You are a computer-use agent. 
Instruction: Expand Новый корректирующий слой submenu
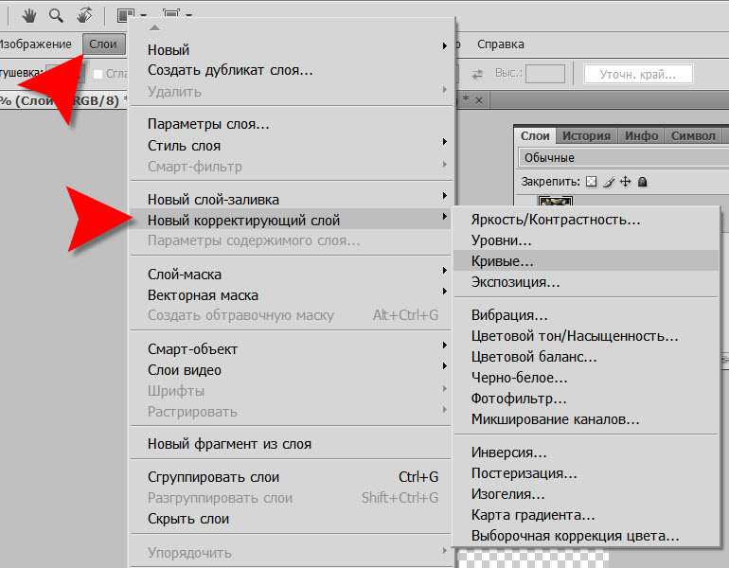291,220
